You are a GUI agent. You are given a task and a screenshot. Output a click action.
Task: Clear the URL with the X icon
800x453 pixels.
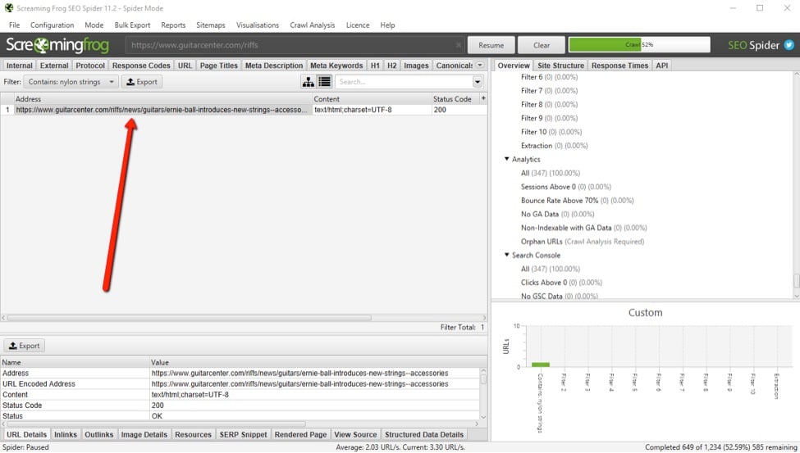pyautogui.click(x=456, y=46)
